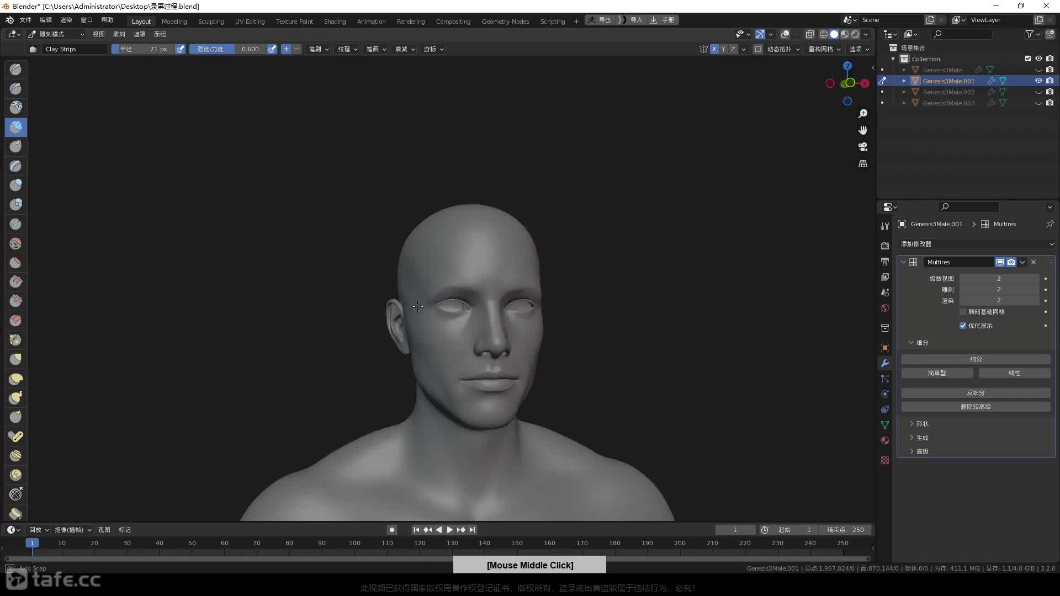The image size is (1060, 596).
Task: Enable the 动态拓扑 dyntopo checkbox
Action: pos(758,49)
